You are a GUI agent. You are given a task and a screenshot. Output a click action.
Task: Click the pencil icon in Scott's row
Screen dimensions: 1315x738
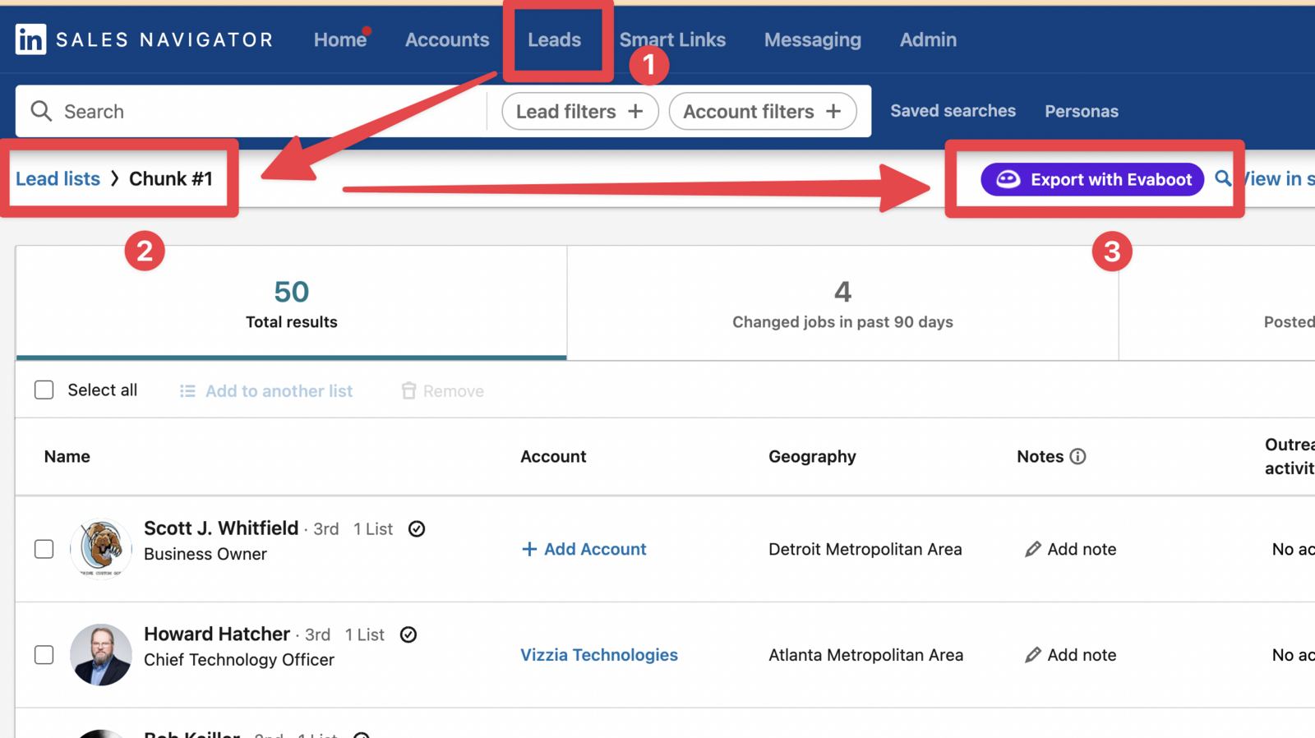pos(1033,549)
